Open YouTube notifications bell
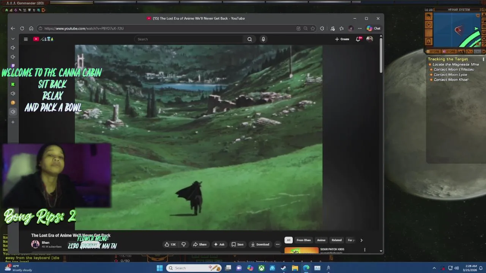Image resolution: width=486 pixels, height=273 pixels. [358, 39]
